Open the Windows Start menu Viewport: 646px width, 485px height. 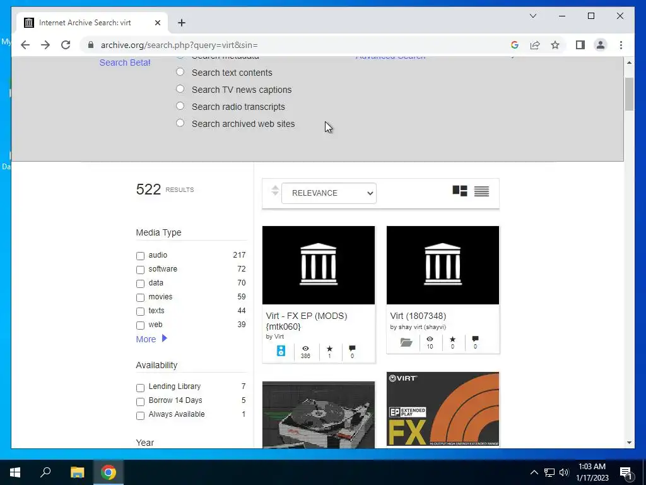[15, 472]
